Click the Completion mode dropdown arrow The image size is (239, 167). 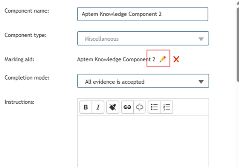(201, 82)
